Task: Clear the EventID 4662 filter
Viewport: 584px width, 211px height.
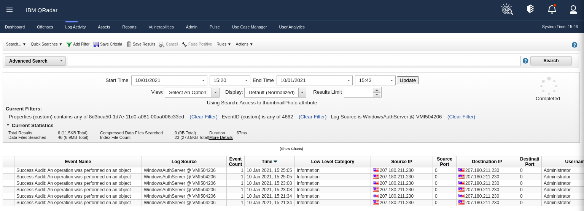Action: tap(313, 117)
